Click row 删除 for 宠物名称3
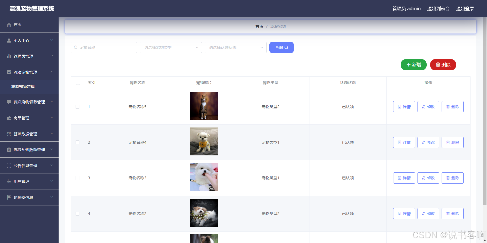The image size is (487, 243). [x=453, y=178]
